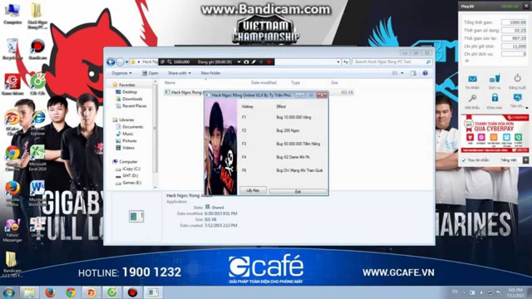Open the Recycle Bin desktop icon
532x299 pixels.
tap(12, 49)
